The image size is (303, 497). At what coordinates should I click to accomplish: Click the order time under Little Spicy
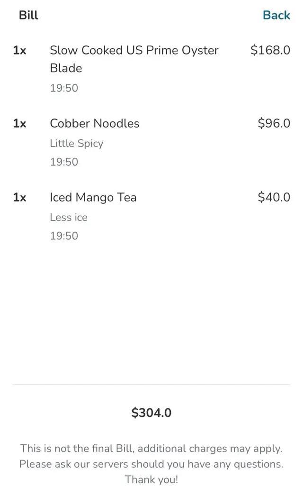click(64, 162)
